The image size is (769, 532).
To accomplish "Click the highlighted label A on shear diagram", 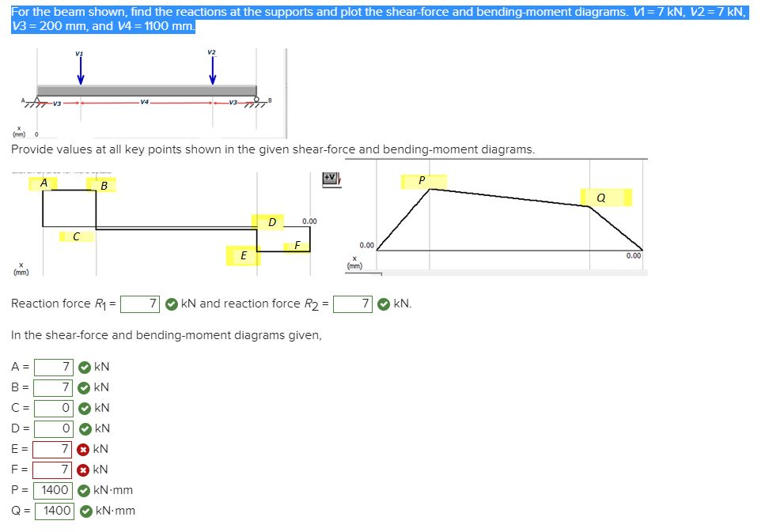I will 44,182.
